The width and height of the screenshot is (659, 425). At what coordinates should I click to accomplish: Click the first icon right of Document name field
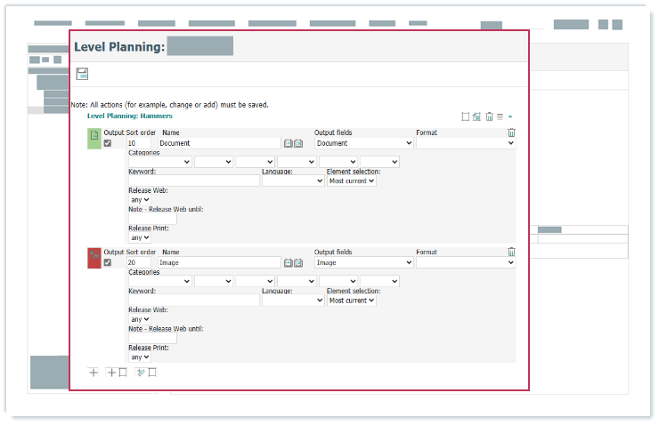point(289,143)
